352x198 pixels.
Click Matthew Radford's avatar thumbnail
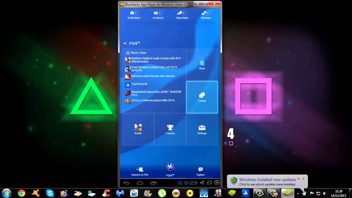click(128, 60)
